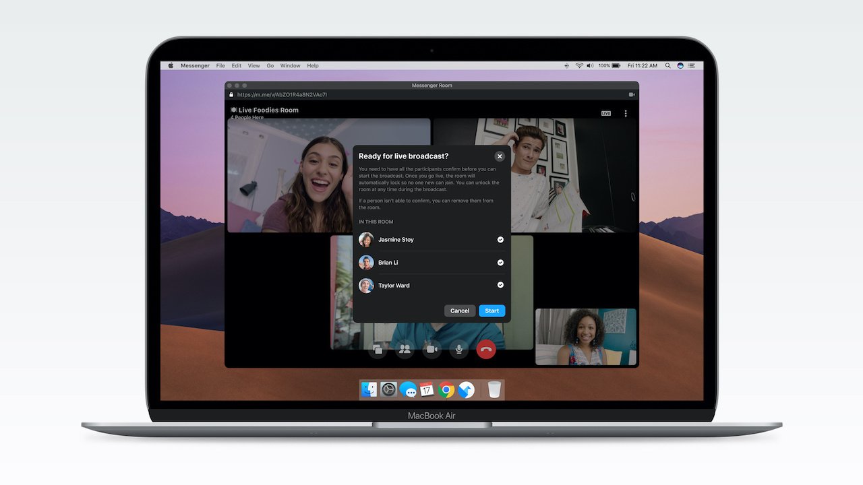Image resolution: width=863 pixels, height=485 pixels.
Task: Open Spotlight search in the menu bar
Action: coord(668,66)
